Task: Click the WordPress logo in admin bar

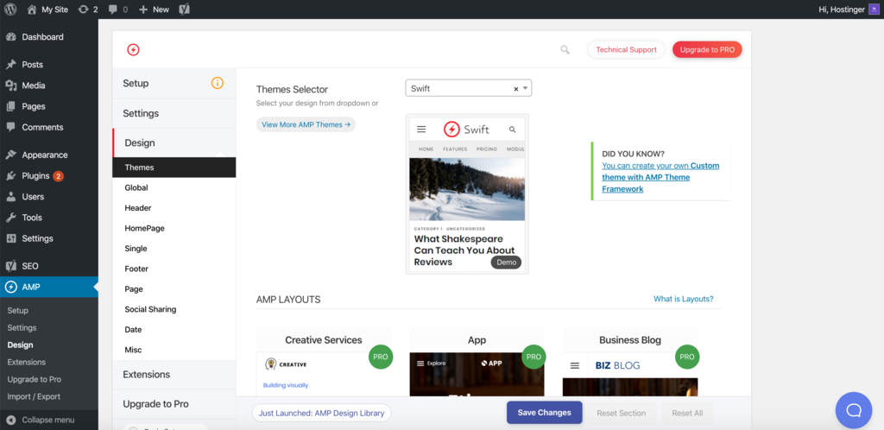Action: pyautogui.click(x=10, y=9)
